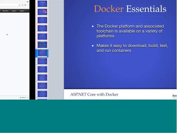Screen dimensions: 177x133
Task: Select the sixth slide thumbnail with green pictures
Action: [x=42, y=45]
